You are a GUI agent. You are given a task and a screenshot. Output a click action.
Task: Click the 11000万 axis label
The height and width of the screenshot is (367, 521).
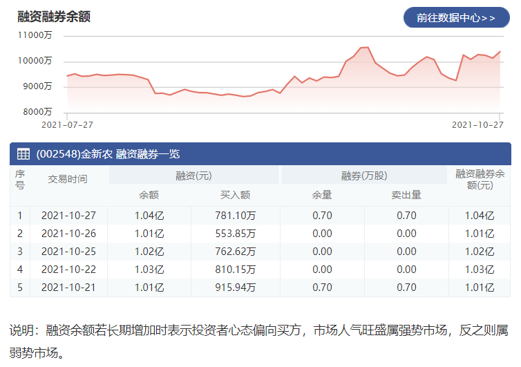[35, 35]
